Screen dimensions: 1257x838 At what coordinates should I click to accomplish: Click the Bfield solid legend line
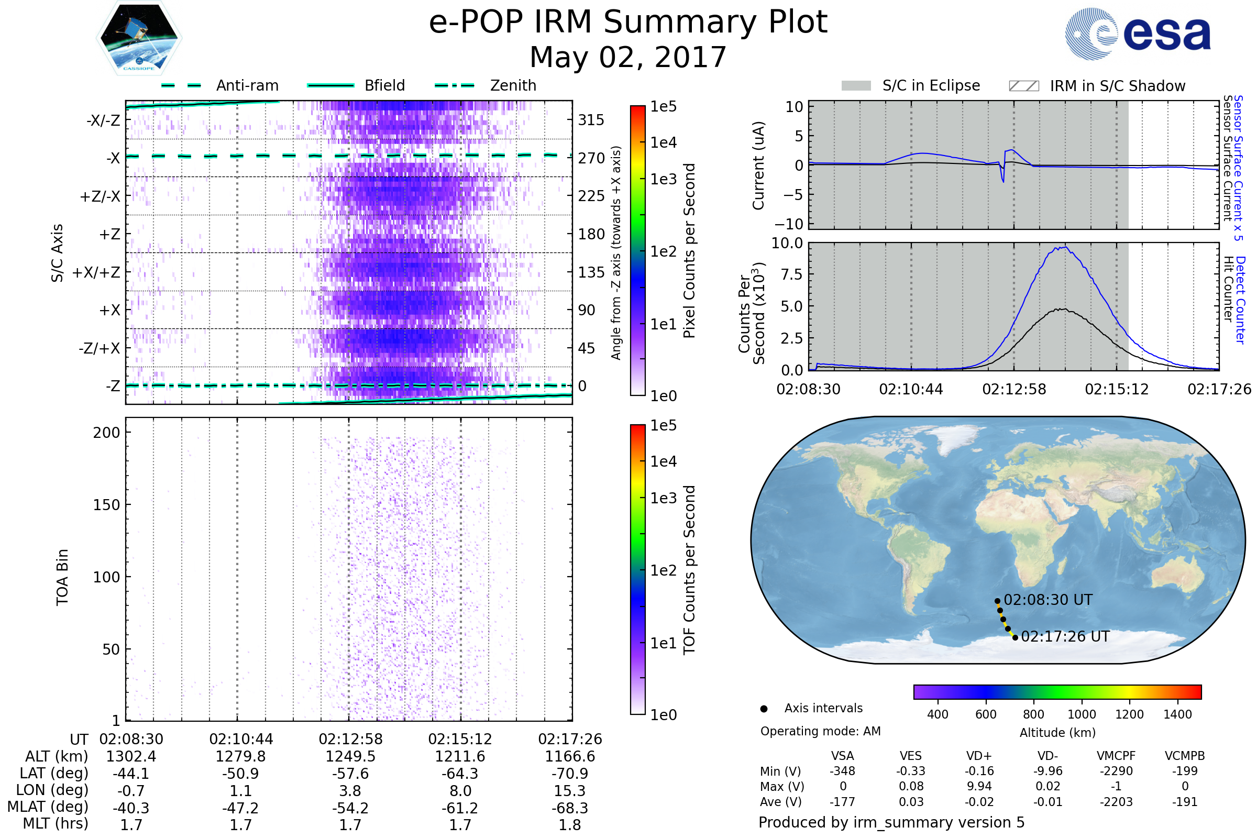[x=330, y=85]
